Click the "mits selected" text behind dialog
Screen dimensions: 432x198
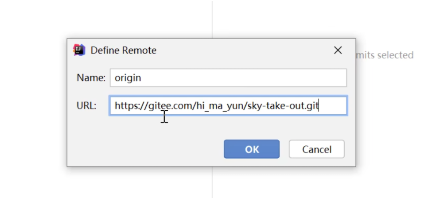click(x=385, y=55)
